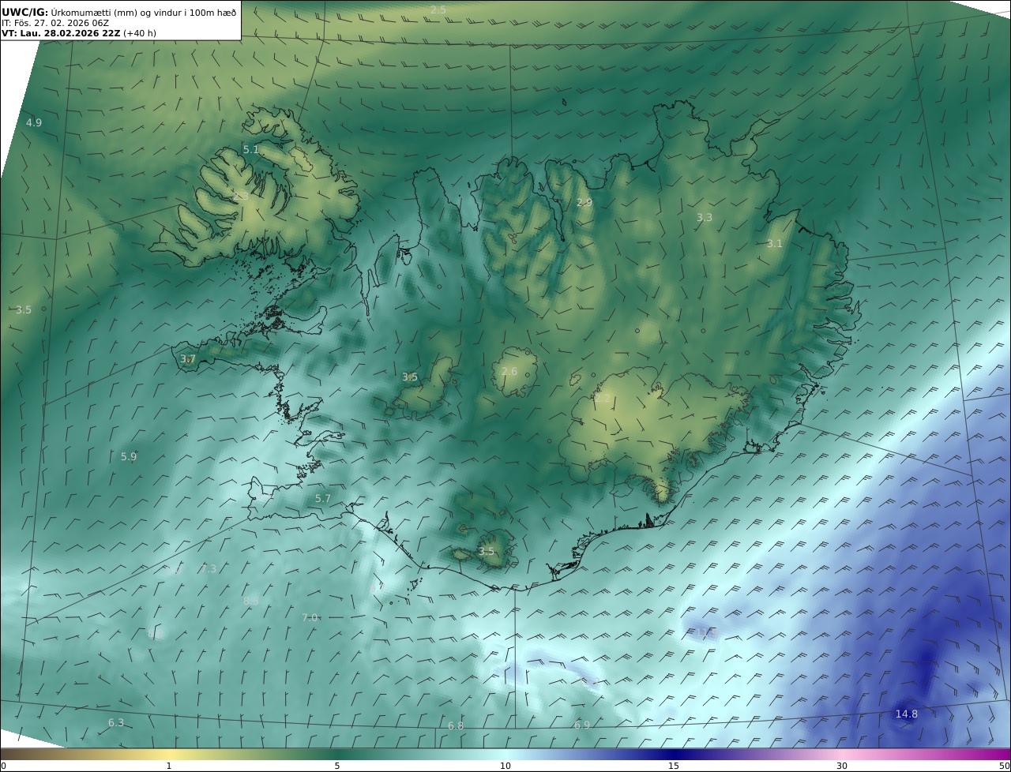Image resolution: width=1011 pixels, height=772 pixels.
Task: Click the 2.6 value inside the Hofsjökull glacier outline
Action: point(509,372)
